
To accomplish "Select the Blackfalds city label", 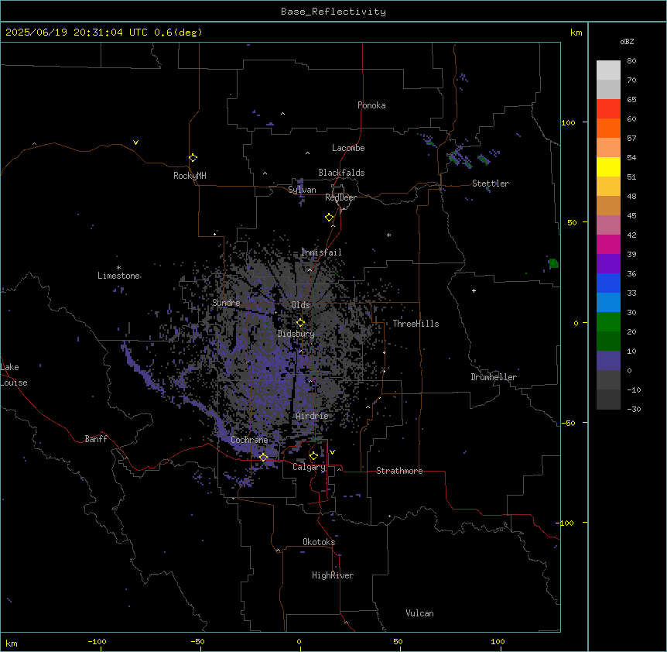I will (341, 173).
